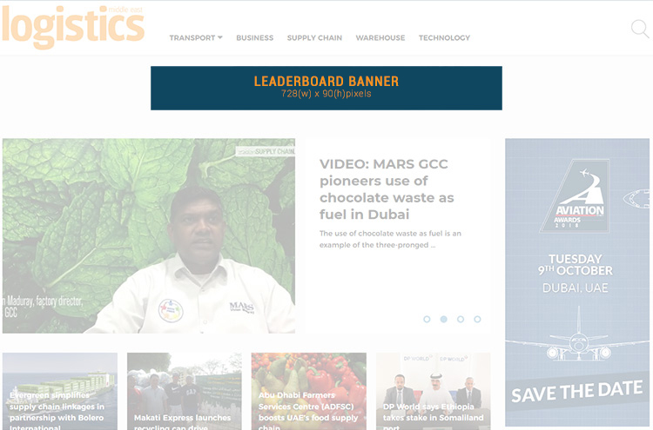Viewport: 653px width, 430px height.
Task: Open the Warehouse menu item
Action: point(380,38)
